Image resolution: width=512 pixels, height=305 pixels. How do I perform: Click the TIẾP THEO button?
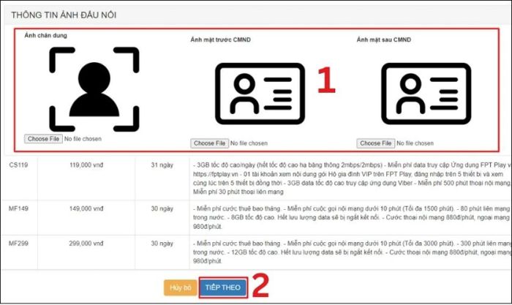tap(223, 287)
